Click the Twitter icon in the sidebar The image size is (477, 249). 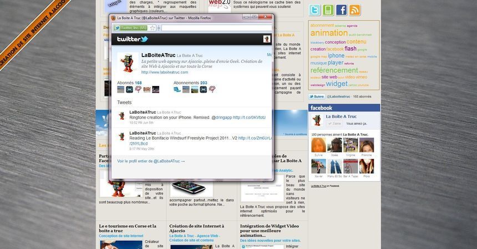tap(315, 10)
